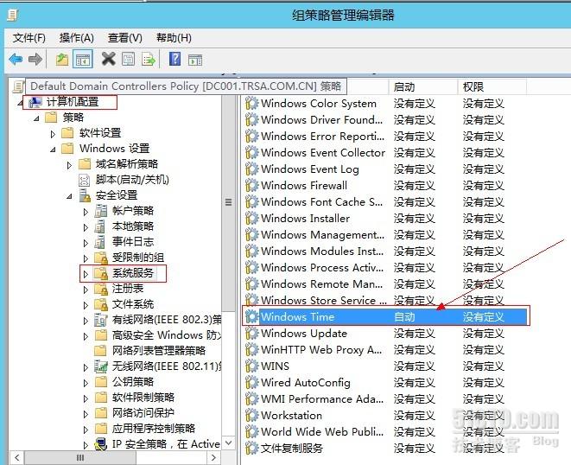Click the 计算机配置 computer icon
Viewport: 571px width, 465px height.
pos(35,102)
